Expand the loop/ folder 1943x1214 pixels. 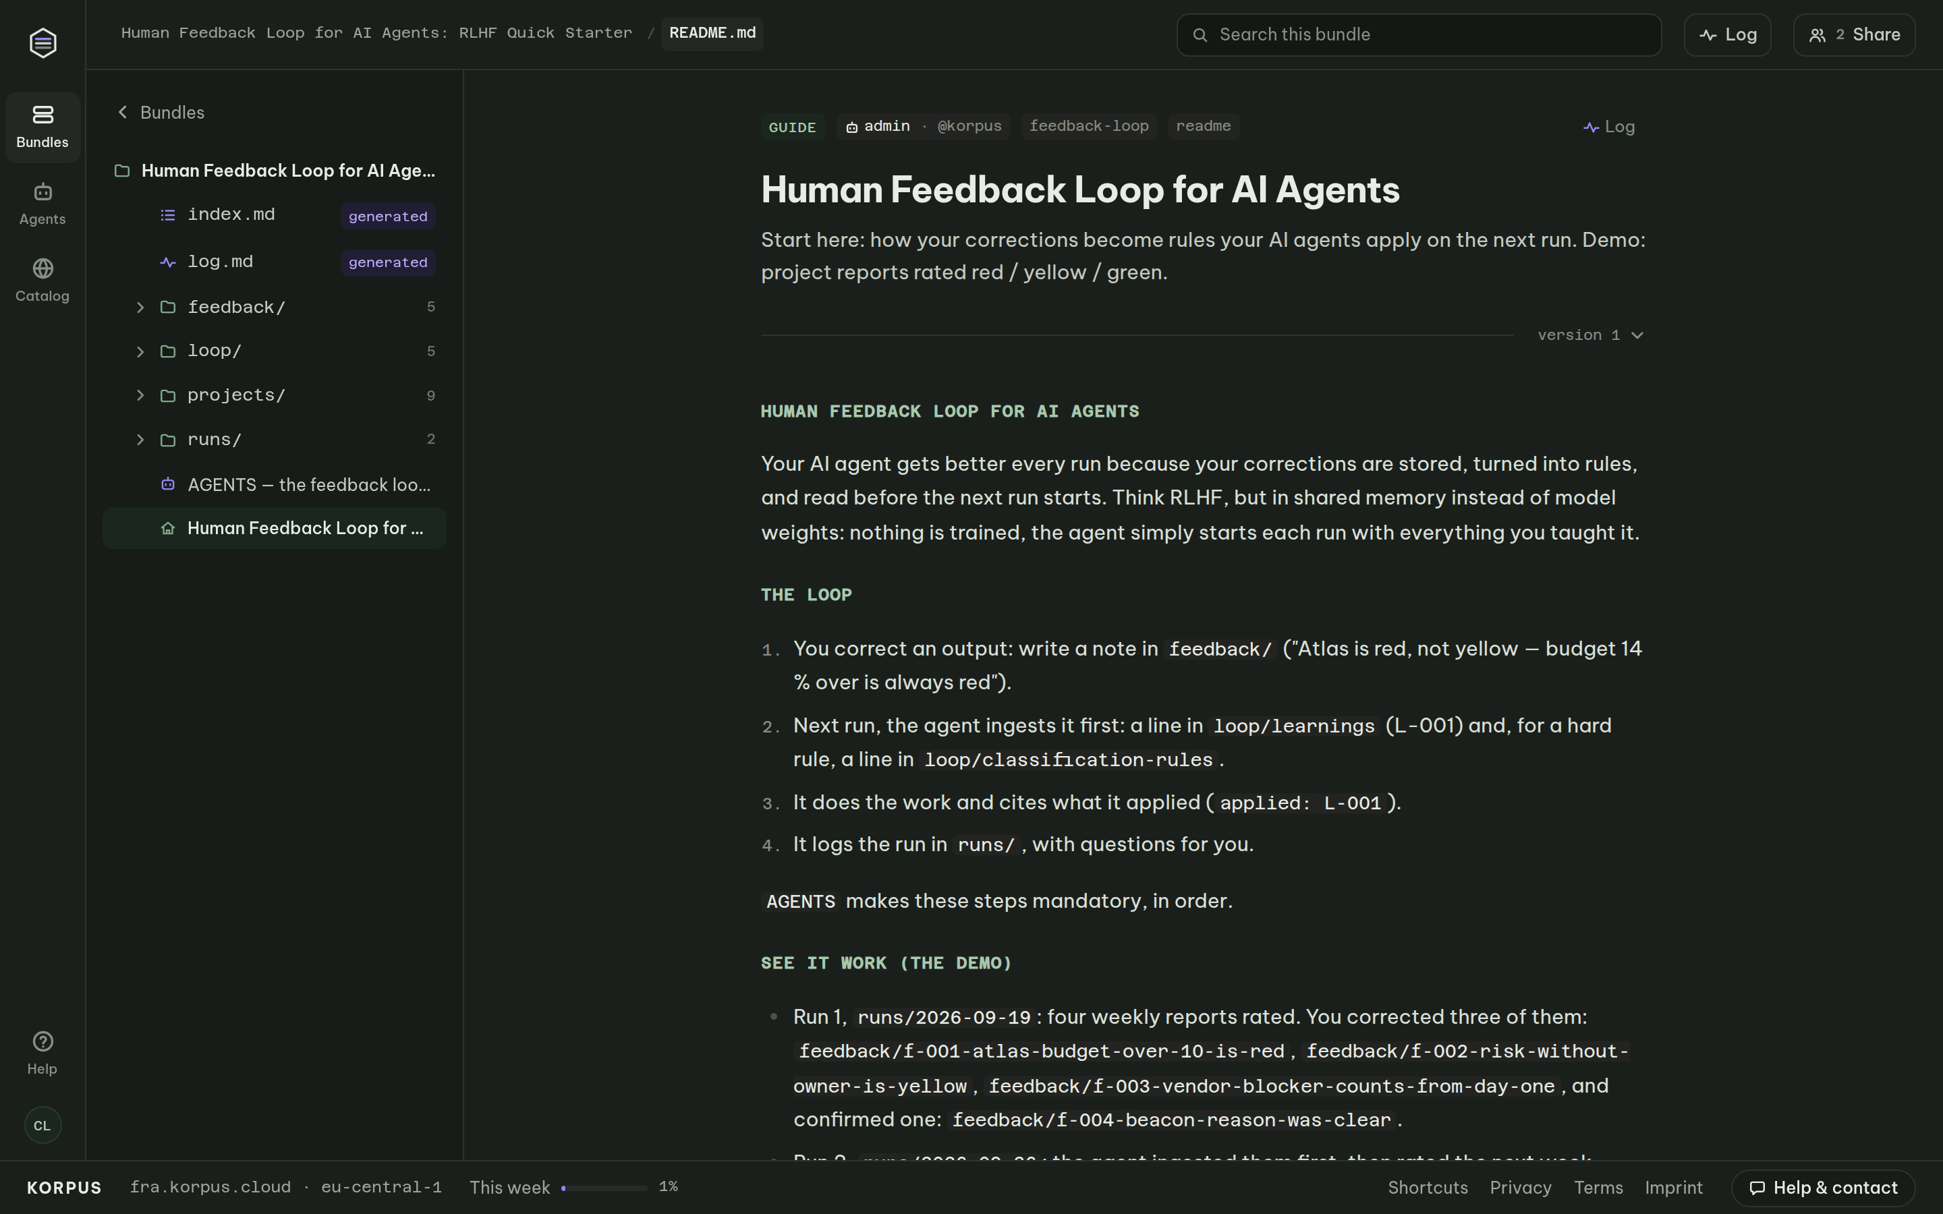pos(140,351)
